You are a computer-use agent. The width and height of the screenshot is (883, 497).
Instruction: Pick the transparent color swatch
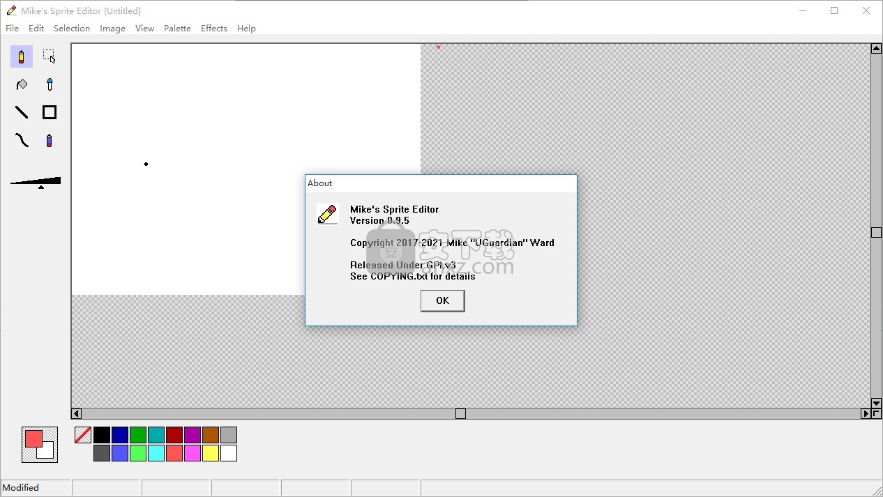[x=83, y=435]
